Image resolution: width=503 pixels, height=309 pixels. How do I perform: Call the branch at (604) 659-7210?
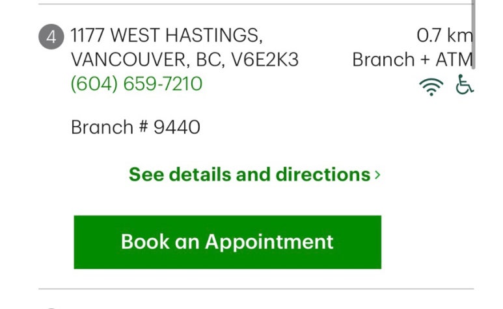(137, 84)
